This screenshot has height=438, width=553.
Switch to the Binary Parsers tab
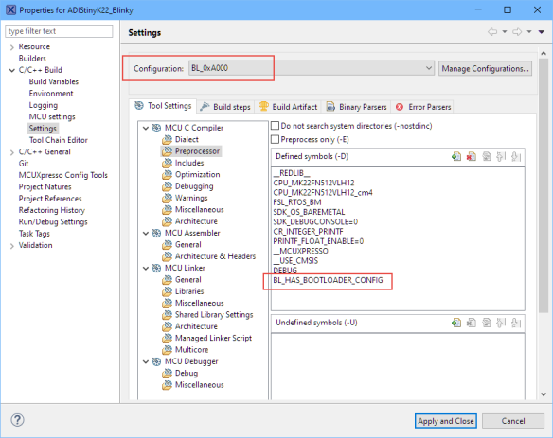point(357,107)
